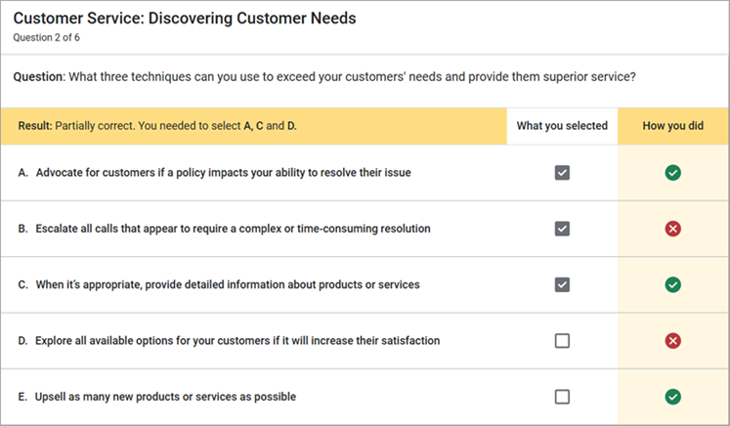This screenshot has width=730, height=426.
Task: Click answer D text about exploring options
Action: tap(236, 341)
